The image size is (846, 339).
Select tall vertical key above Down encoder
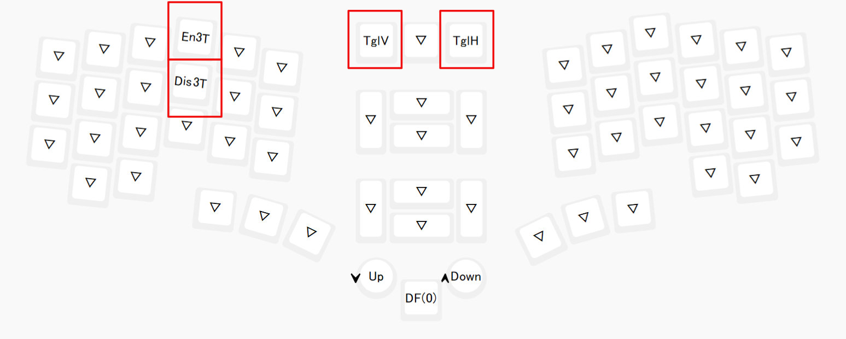(x=471, y=208)
